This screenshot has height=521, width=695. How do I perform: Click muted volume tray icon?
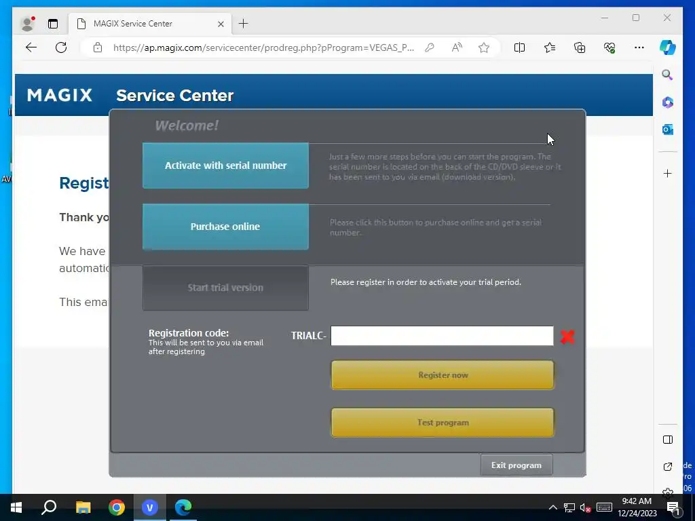[586, 507]
